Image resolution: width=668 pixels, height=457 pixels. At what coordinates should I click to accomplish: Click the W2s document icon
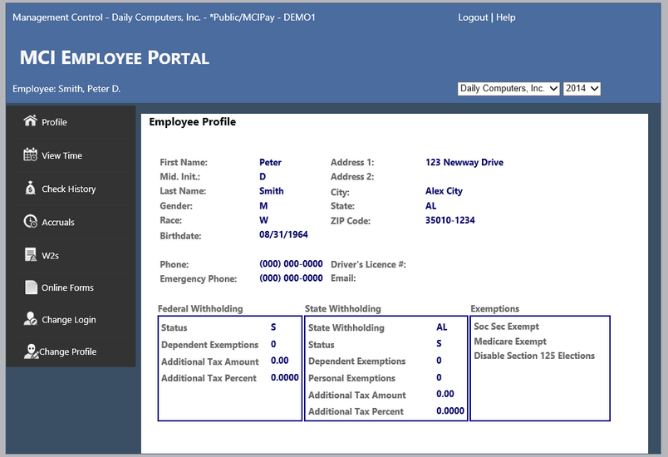[x=31, y=254]
